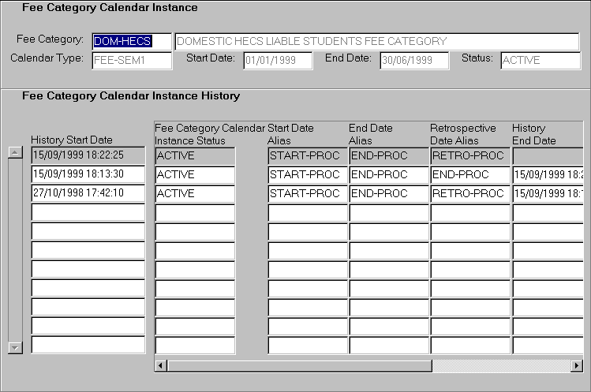The image size is (591, 392).
Task: Click the Start Date field 01/01/1999
Action: coord(278,60)
